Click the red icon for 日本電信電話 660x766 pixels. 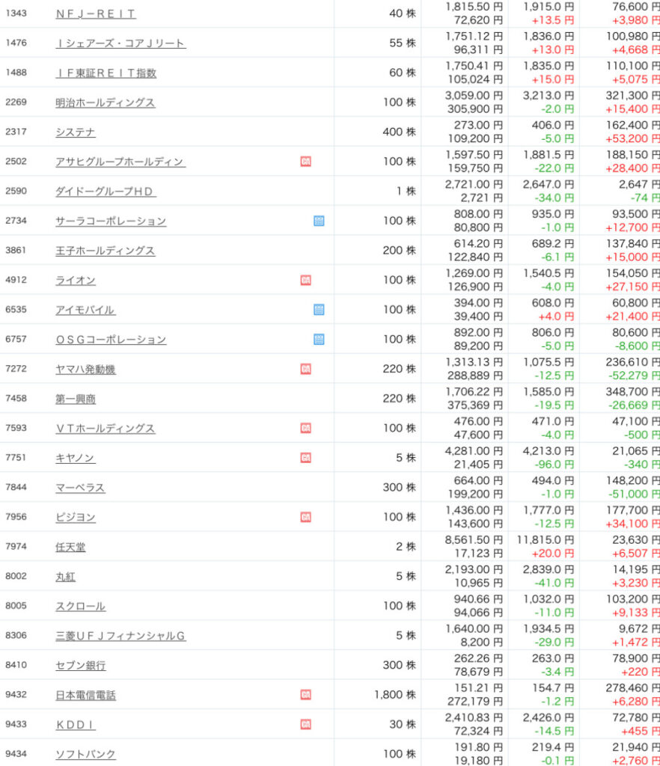(306, 695)
